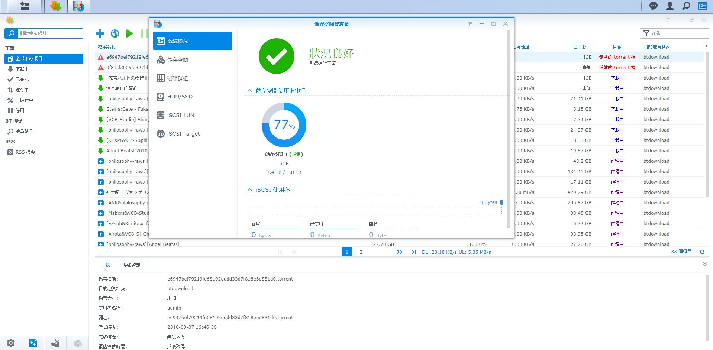Switch to Storage Manager in the taskbar
Screen dimensions: 713x350
(x=79, y=6)
